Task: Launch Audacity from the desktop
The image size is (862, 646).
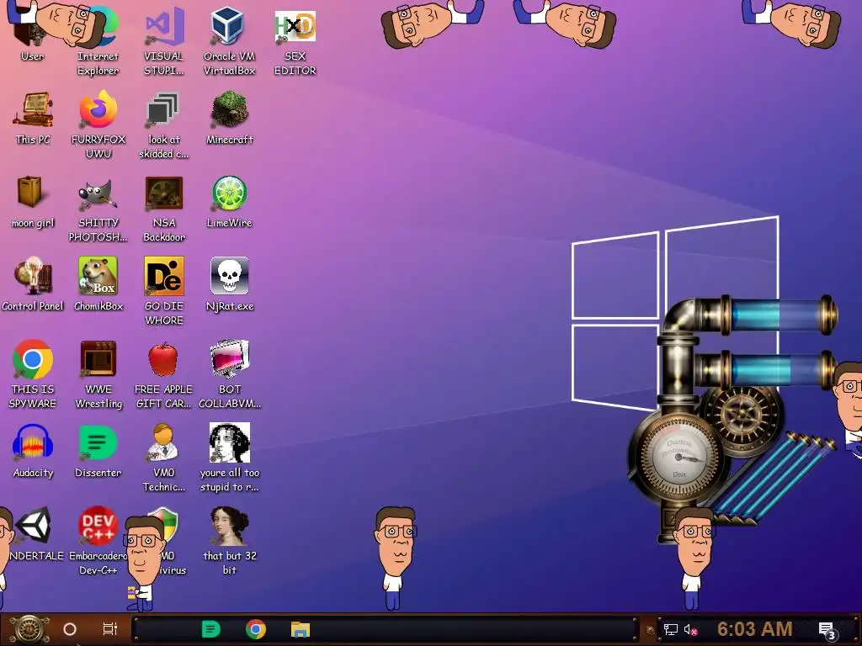Action: (33, 452)
